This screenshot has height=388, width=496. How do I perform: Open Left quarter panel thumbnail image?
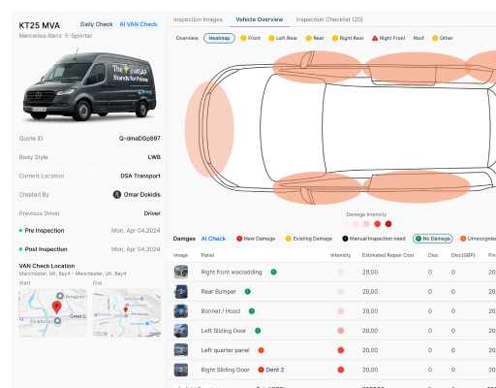pyautogui.click(x=181, y=350)
